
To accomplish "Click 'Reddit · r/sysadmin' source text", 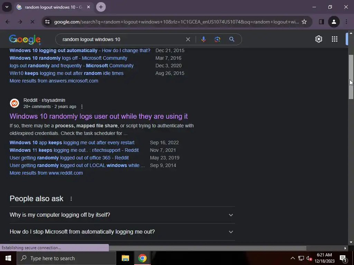I will coord(44,100).
